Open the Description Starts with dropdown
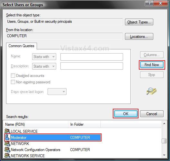 coord(44,66)
